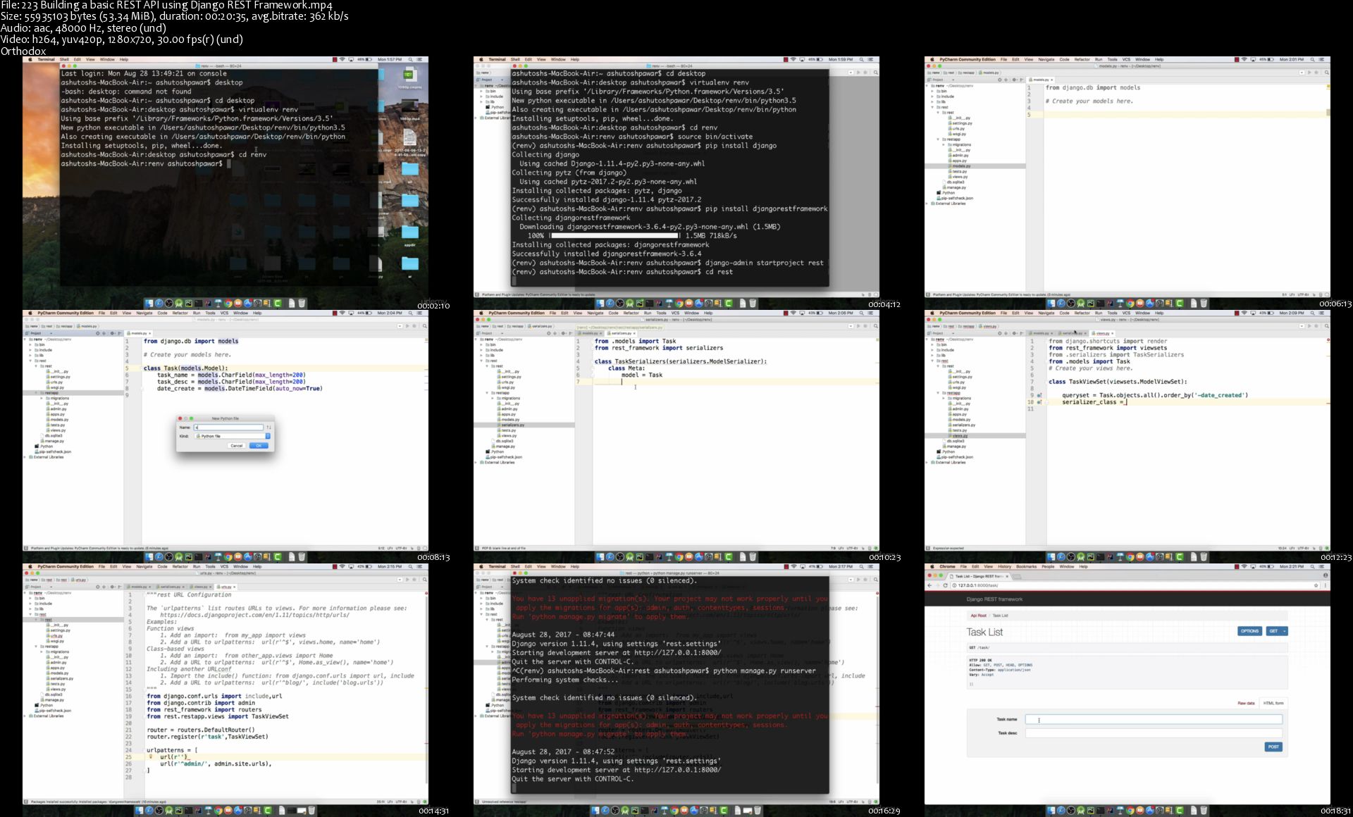The width and height of the screenshot is (1353, 817).
Task: Open the Shell menu in the 00:02:10 Terminal thumbnail
Action: (x=64, y=59)
